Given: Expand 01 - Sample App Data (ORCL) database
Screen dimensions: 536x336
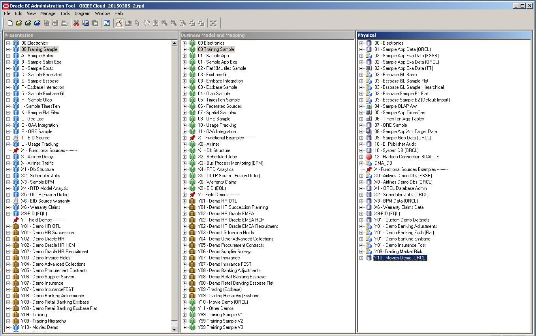Looking at the screenshot, I should point(361,49).
